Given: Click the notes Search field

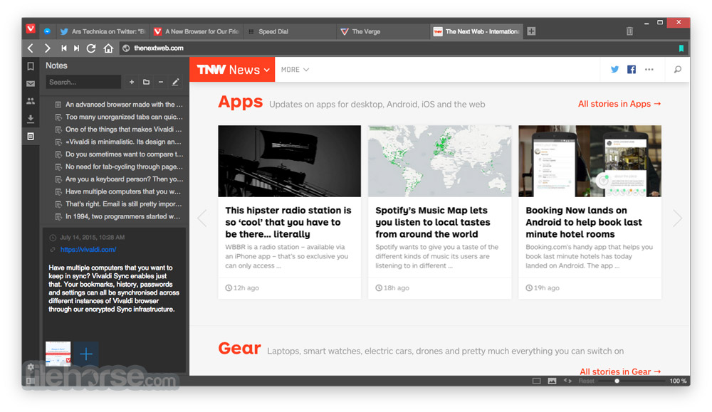Looking at the screenshot, I should tap(83, 82).
